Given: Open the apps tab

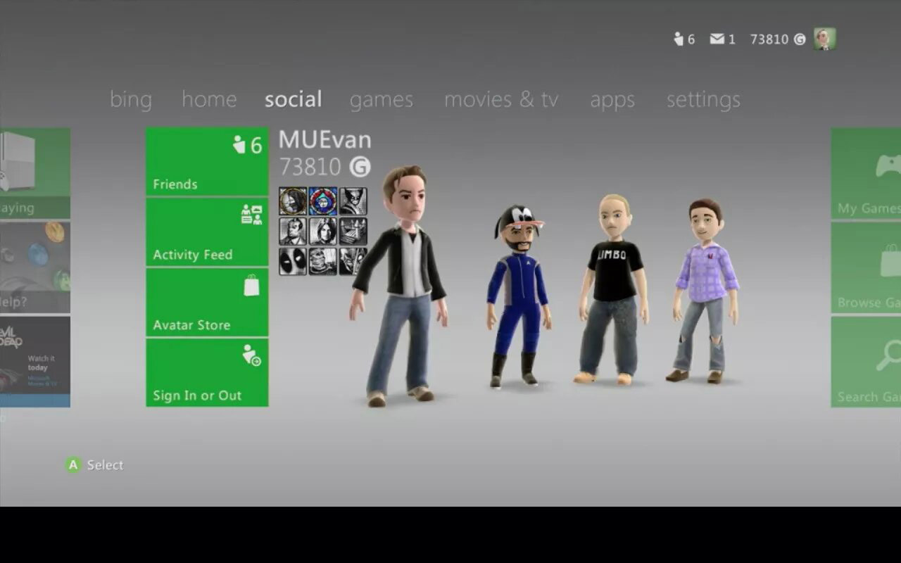Looking at the screenshot, I should [612, 100].
